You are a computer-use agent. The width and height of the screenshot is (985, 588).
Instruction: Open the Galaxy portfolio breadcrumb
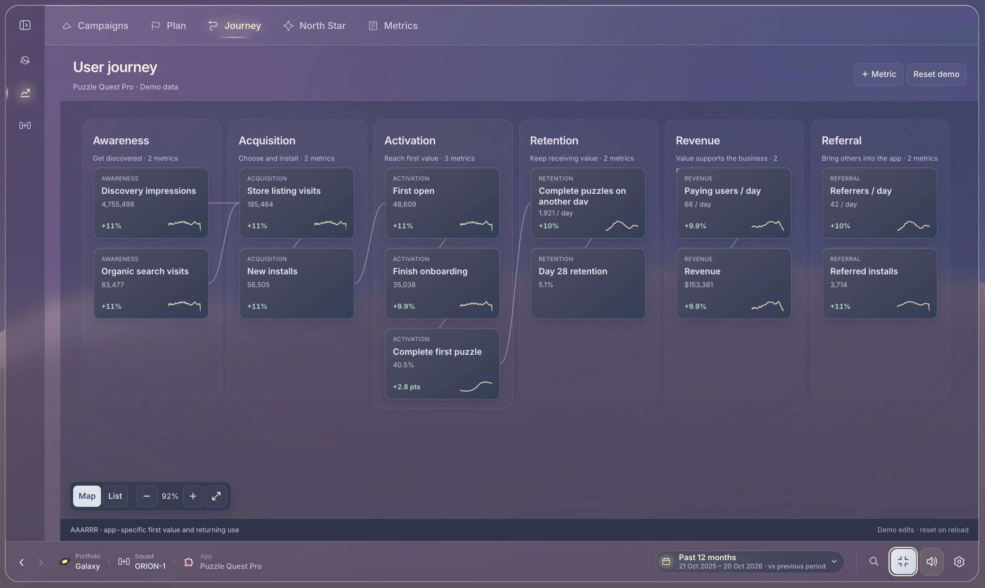(x=79, y=562)
